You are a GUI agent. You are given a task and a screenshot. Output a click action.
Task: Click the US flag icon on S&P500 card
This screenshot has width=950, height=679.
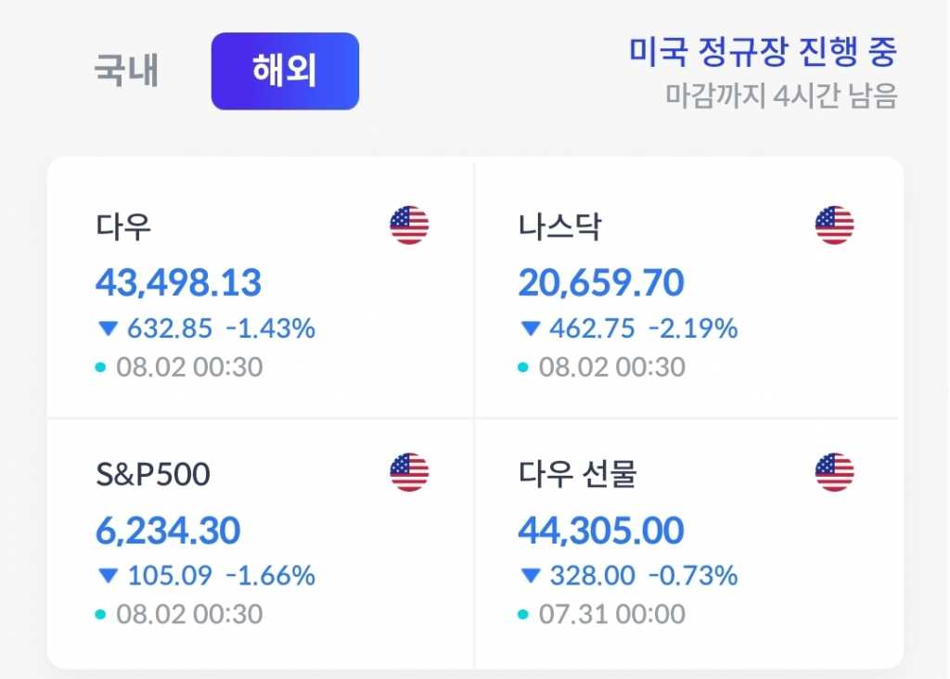pyautogui.click(x=409, y=473)
